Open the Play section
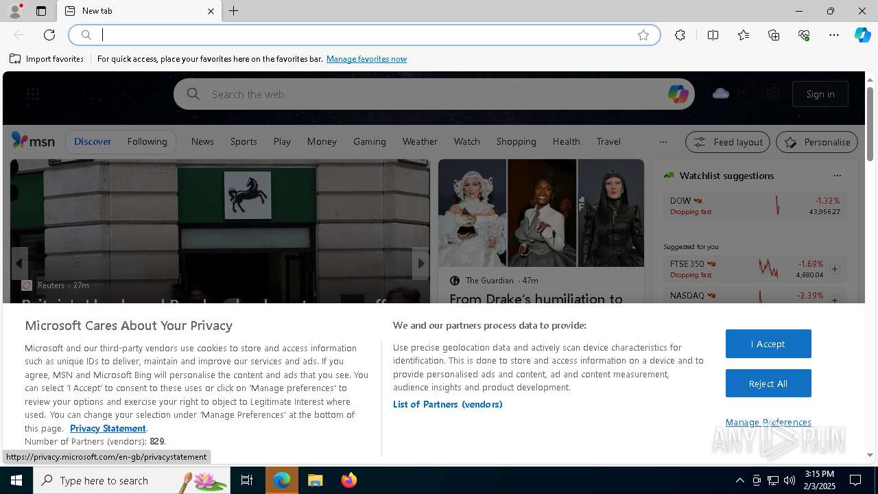The height and width of the screenshot is (494, 878). click(282, 141)
